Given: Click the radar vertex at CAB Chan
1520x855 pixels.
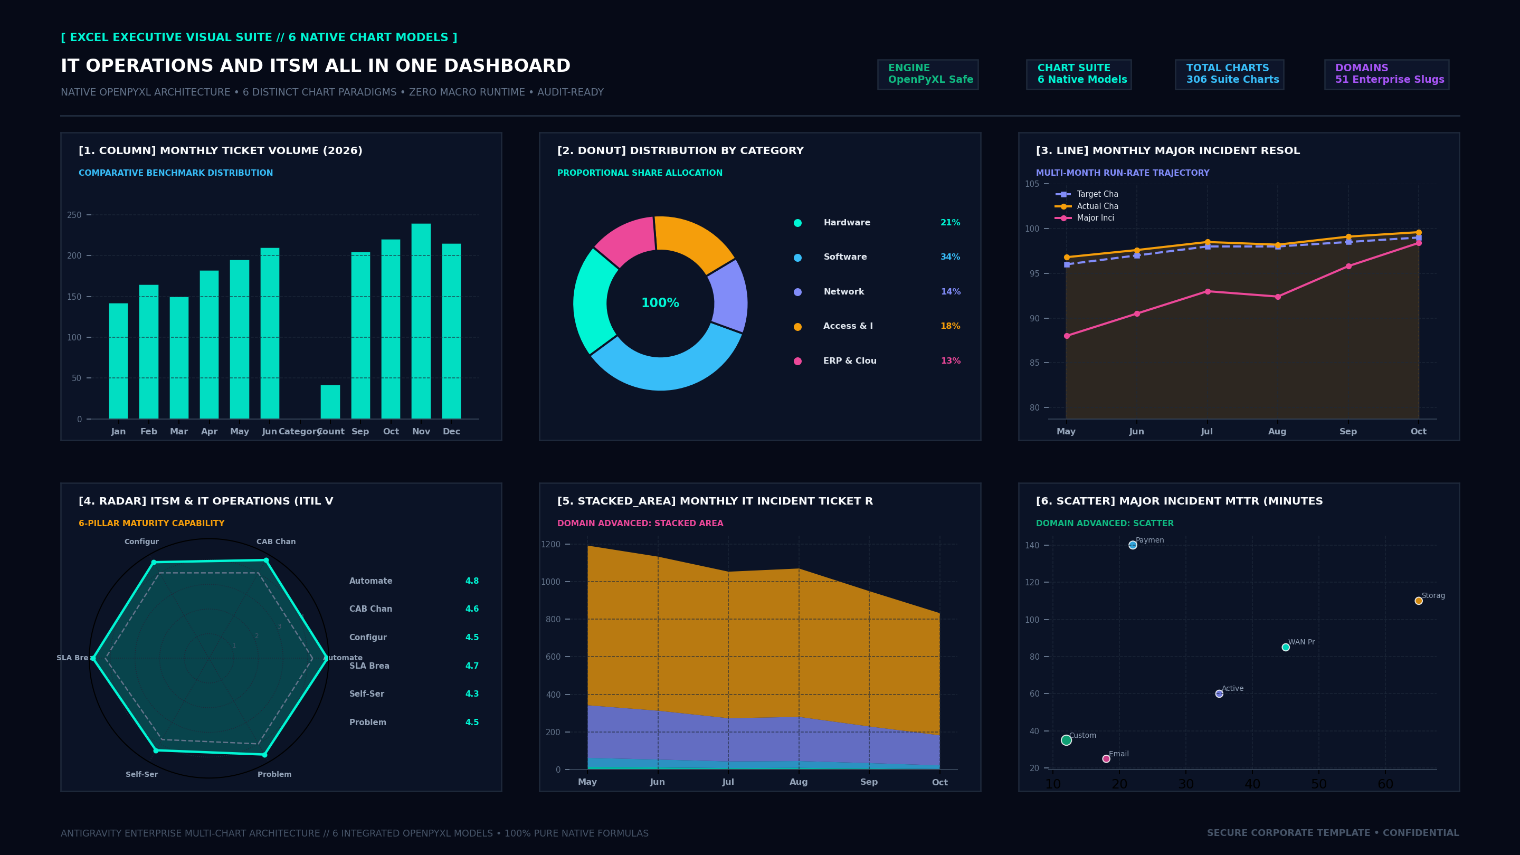Looking at the screenshot, I should tap(265, 560).
